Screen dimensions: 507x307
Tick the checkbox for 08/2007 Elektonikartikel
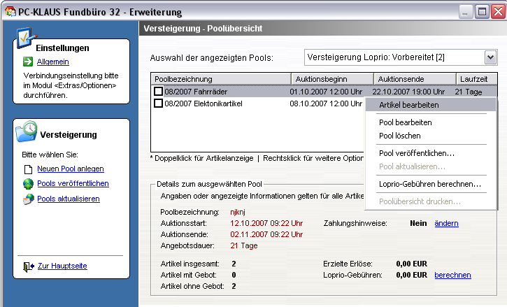159,103
